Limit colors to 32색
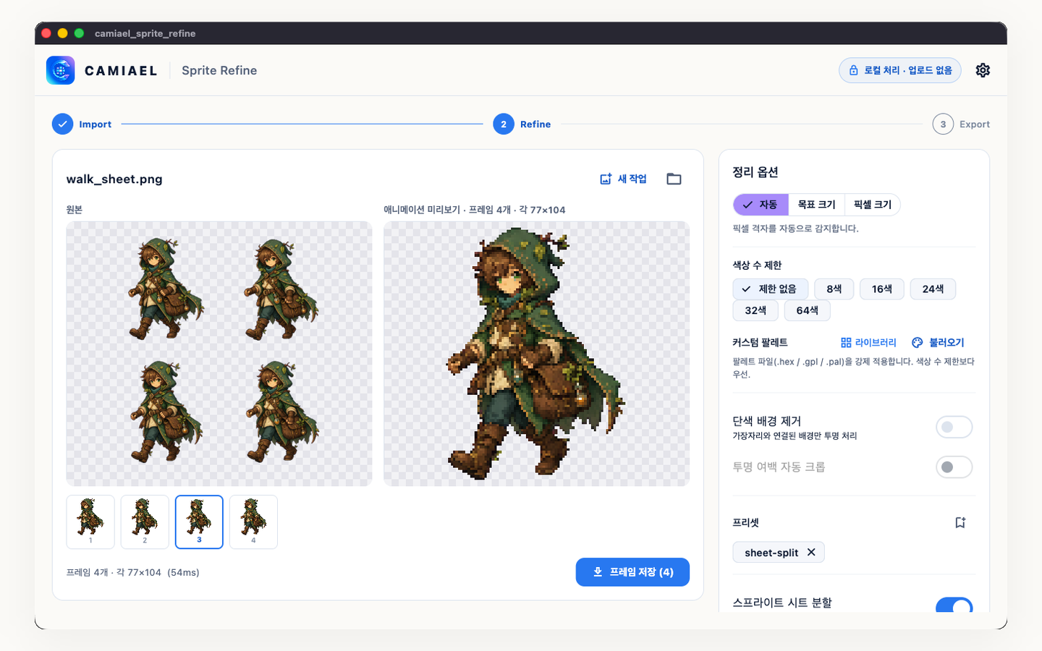Screen dimensions: 1042x651 (755, 310)
